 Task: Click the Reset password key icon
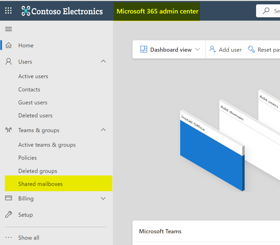tap(251, 49)
